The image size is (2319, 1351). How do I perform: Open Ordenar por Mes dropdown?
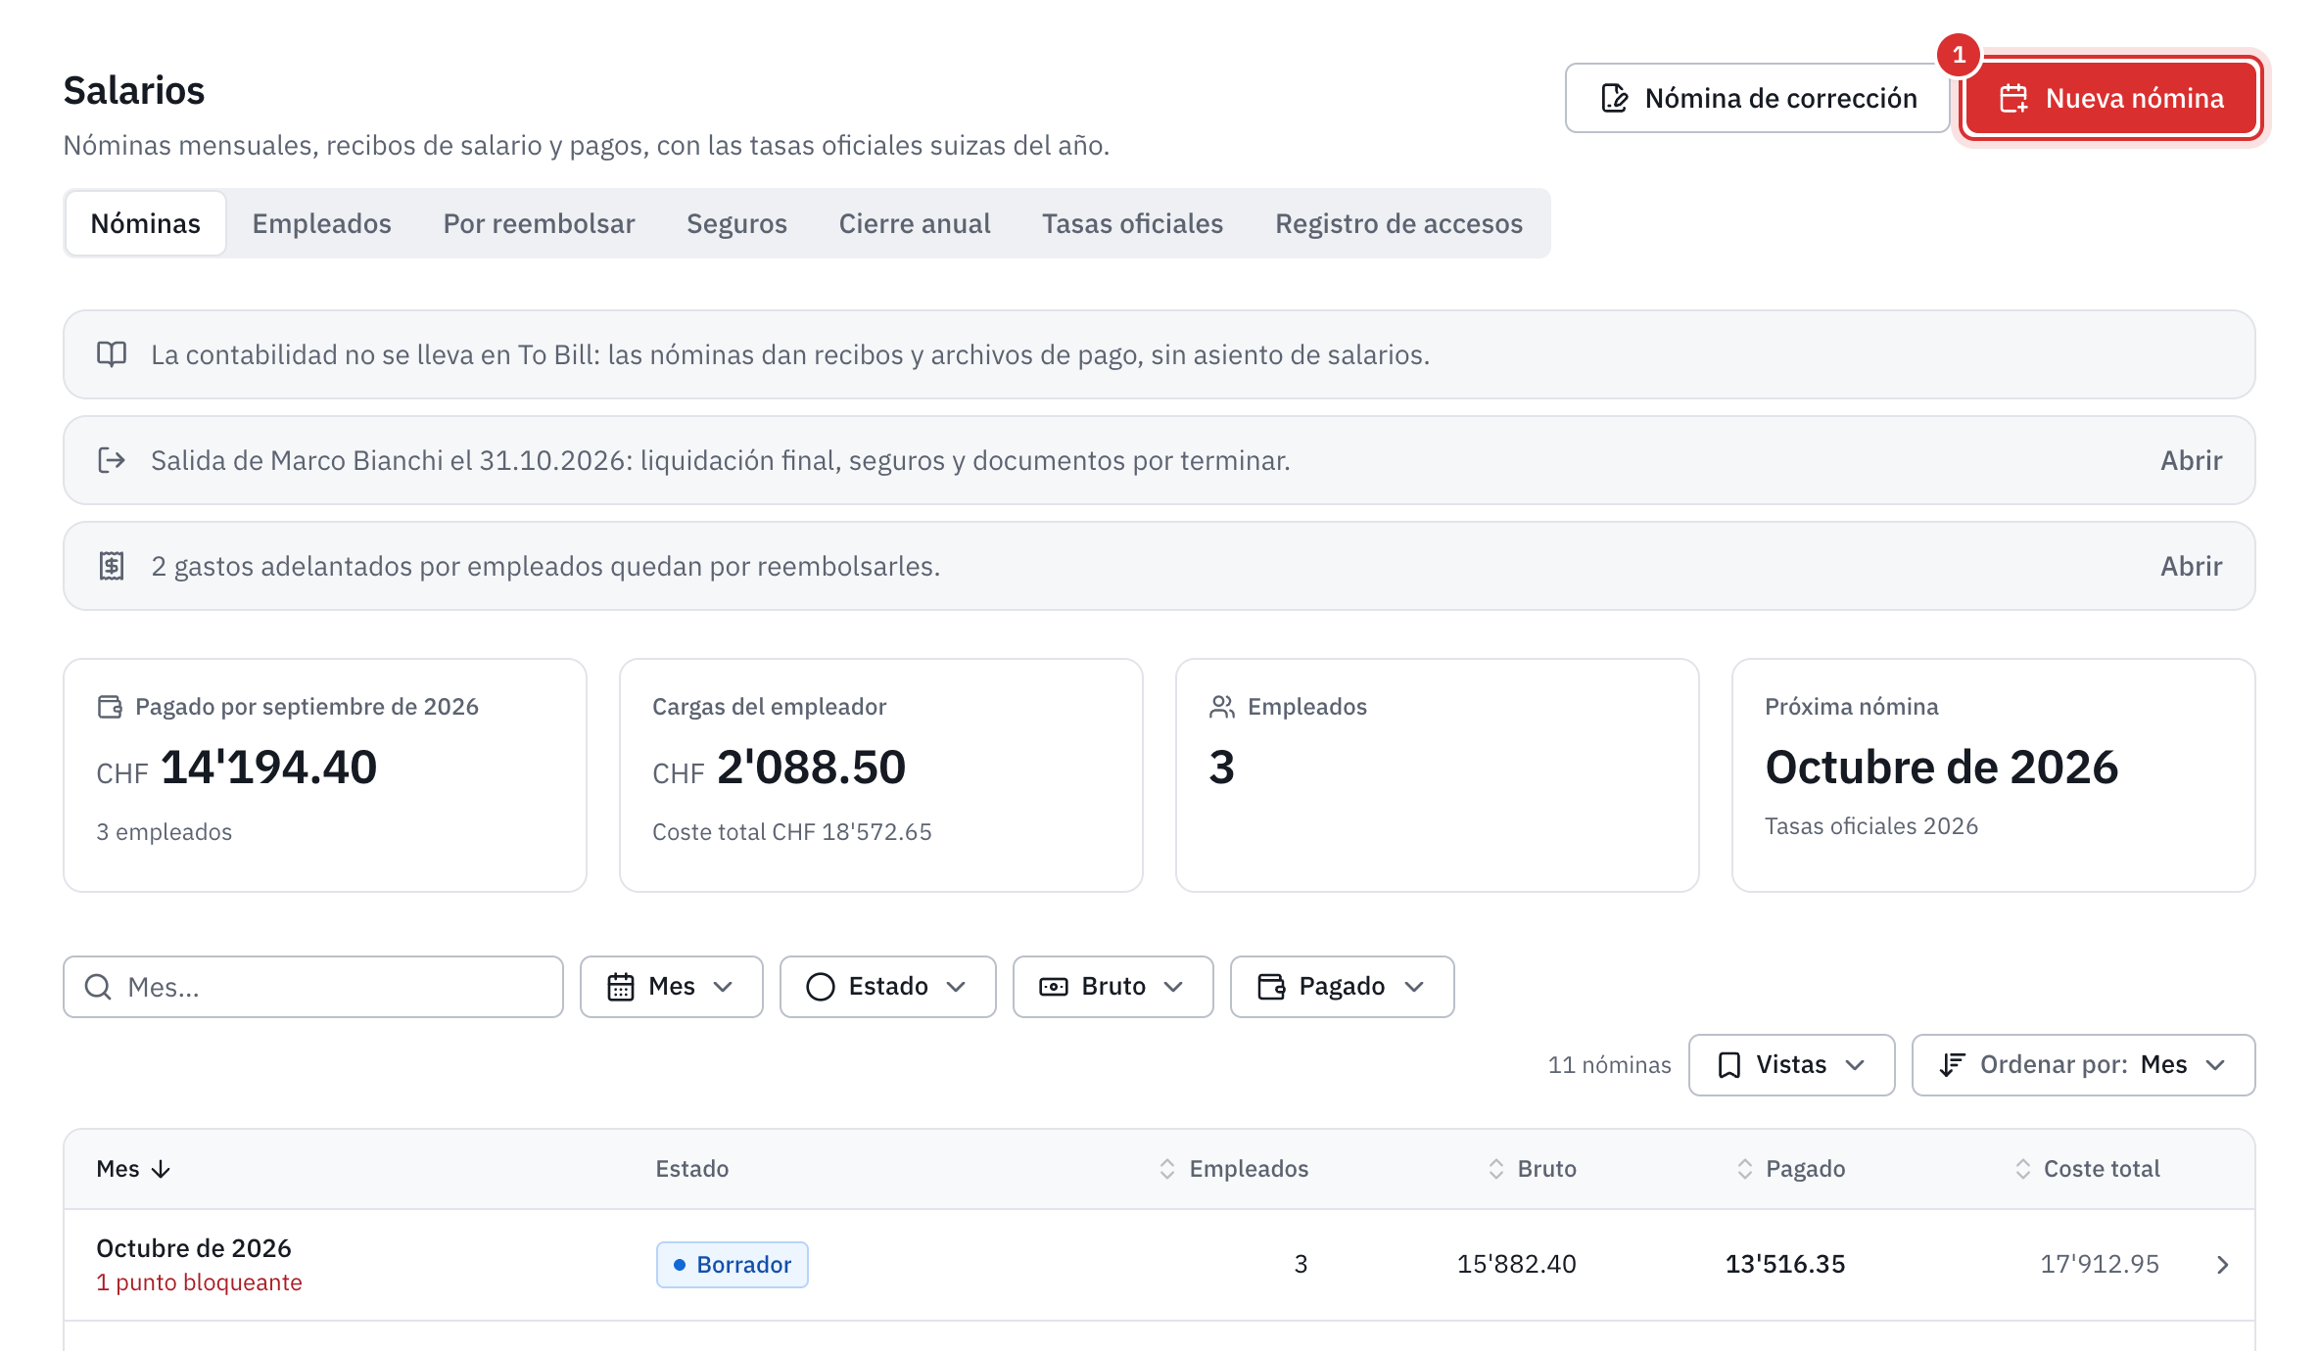2084,1065
